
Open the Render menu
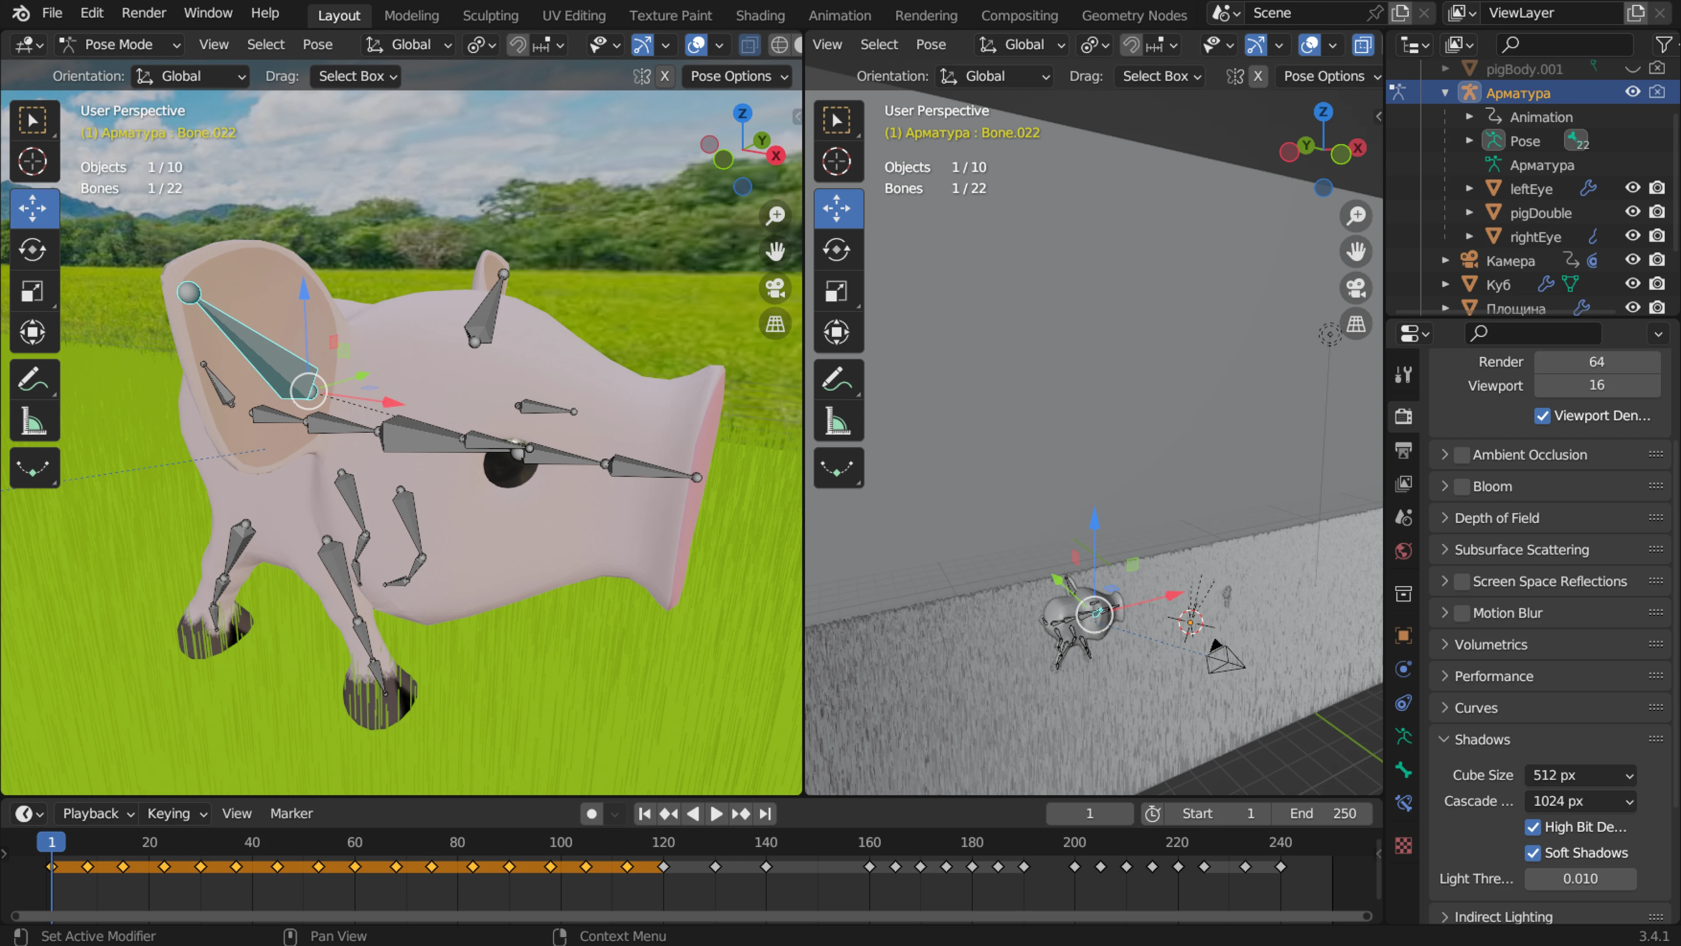tap(144, 13)
